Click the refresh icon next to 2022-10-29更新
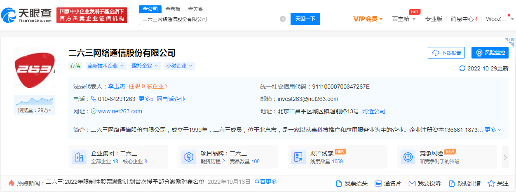The image size is (516, 192). pyautogui.click(x=462, y=68)
